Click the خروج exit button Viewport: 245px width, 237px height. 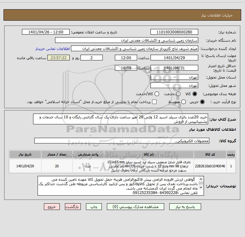(x=52, y=207)
